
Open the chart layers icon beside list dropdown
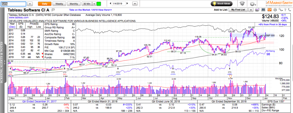258,10
